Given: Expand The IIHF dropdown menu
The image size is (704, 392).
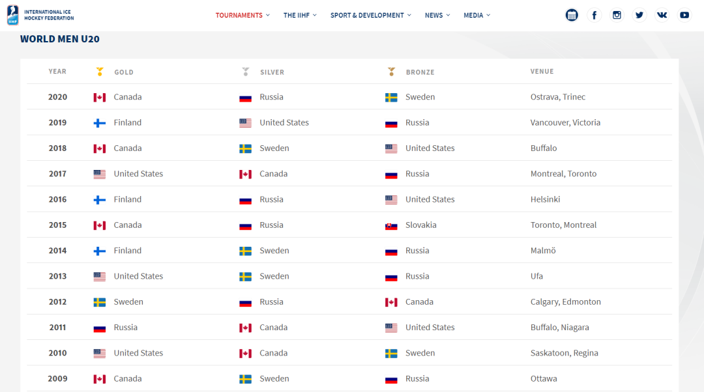Looking at the screenshot, I should click(300, 15).
